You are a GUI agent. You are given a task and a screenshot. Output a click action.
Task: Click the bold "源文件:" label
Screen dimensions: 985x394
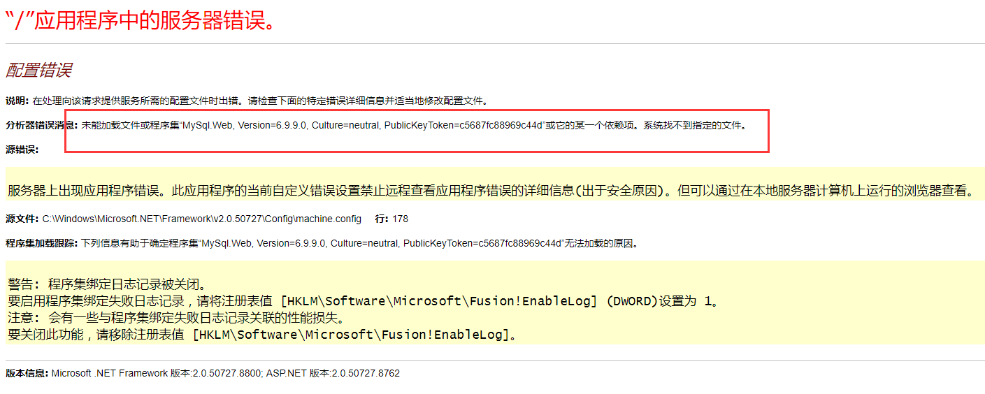point(22,219)
